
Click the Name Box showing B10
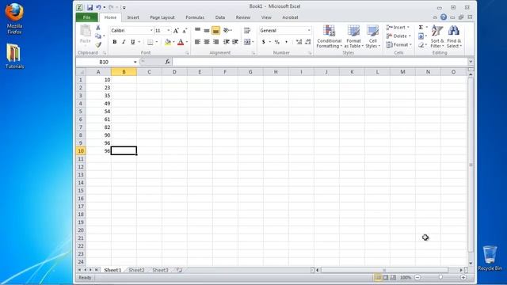pos(104,62)
